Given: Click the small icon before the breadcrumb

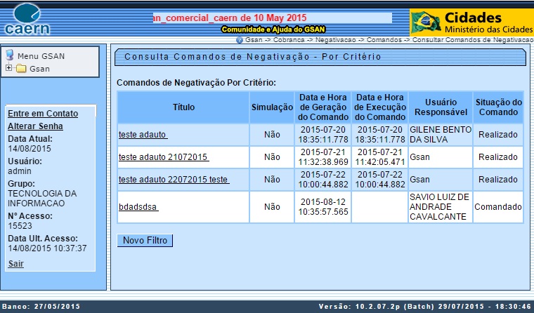Looking at the screenshot, I should 240,40.
